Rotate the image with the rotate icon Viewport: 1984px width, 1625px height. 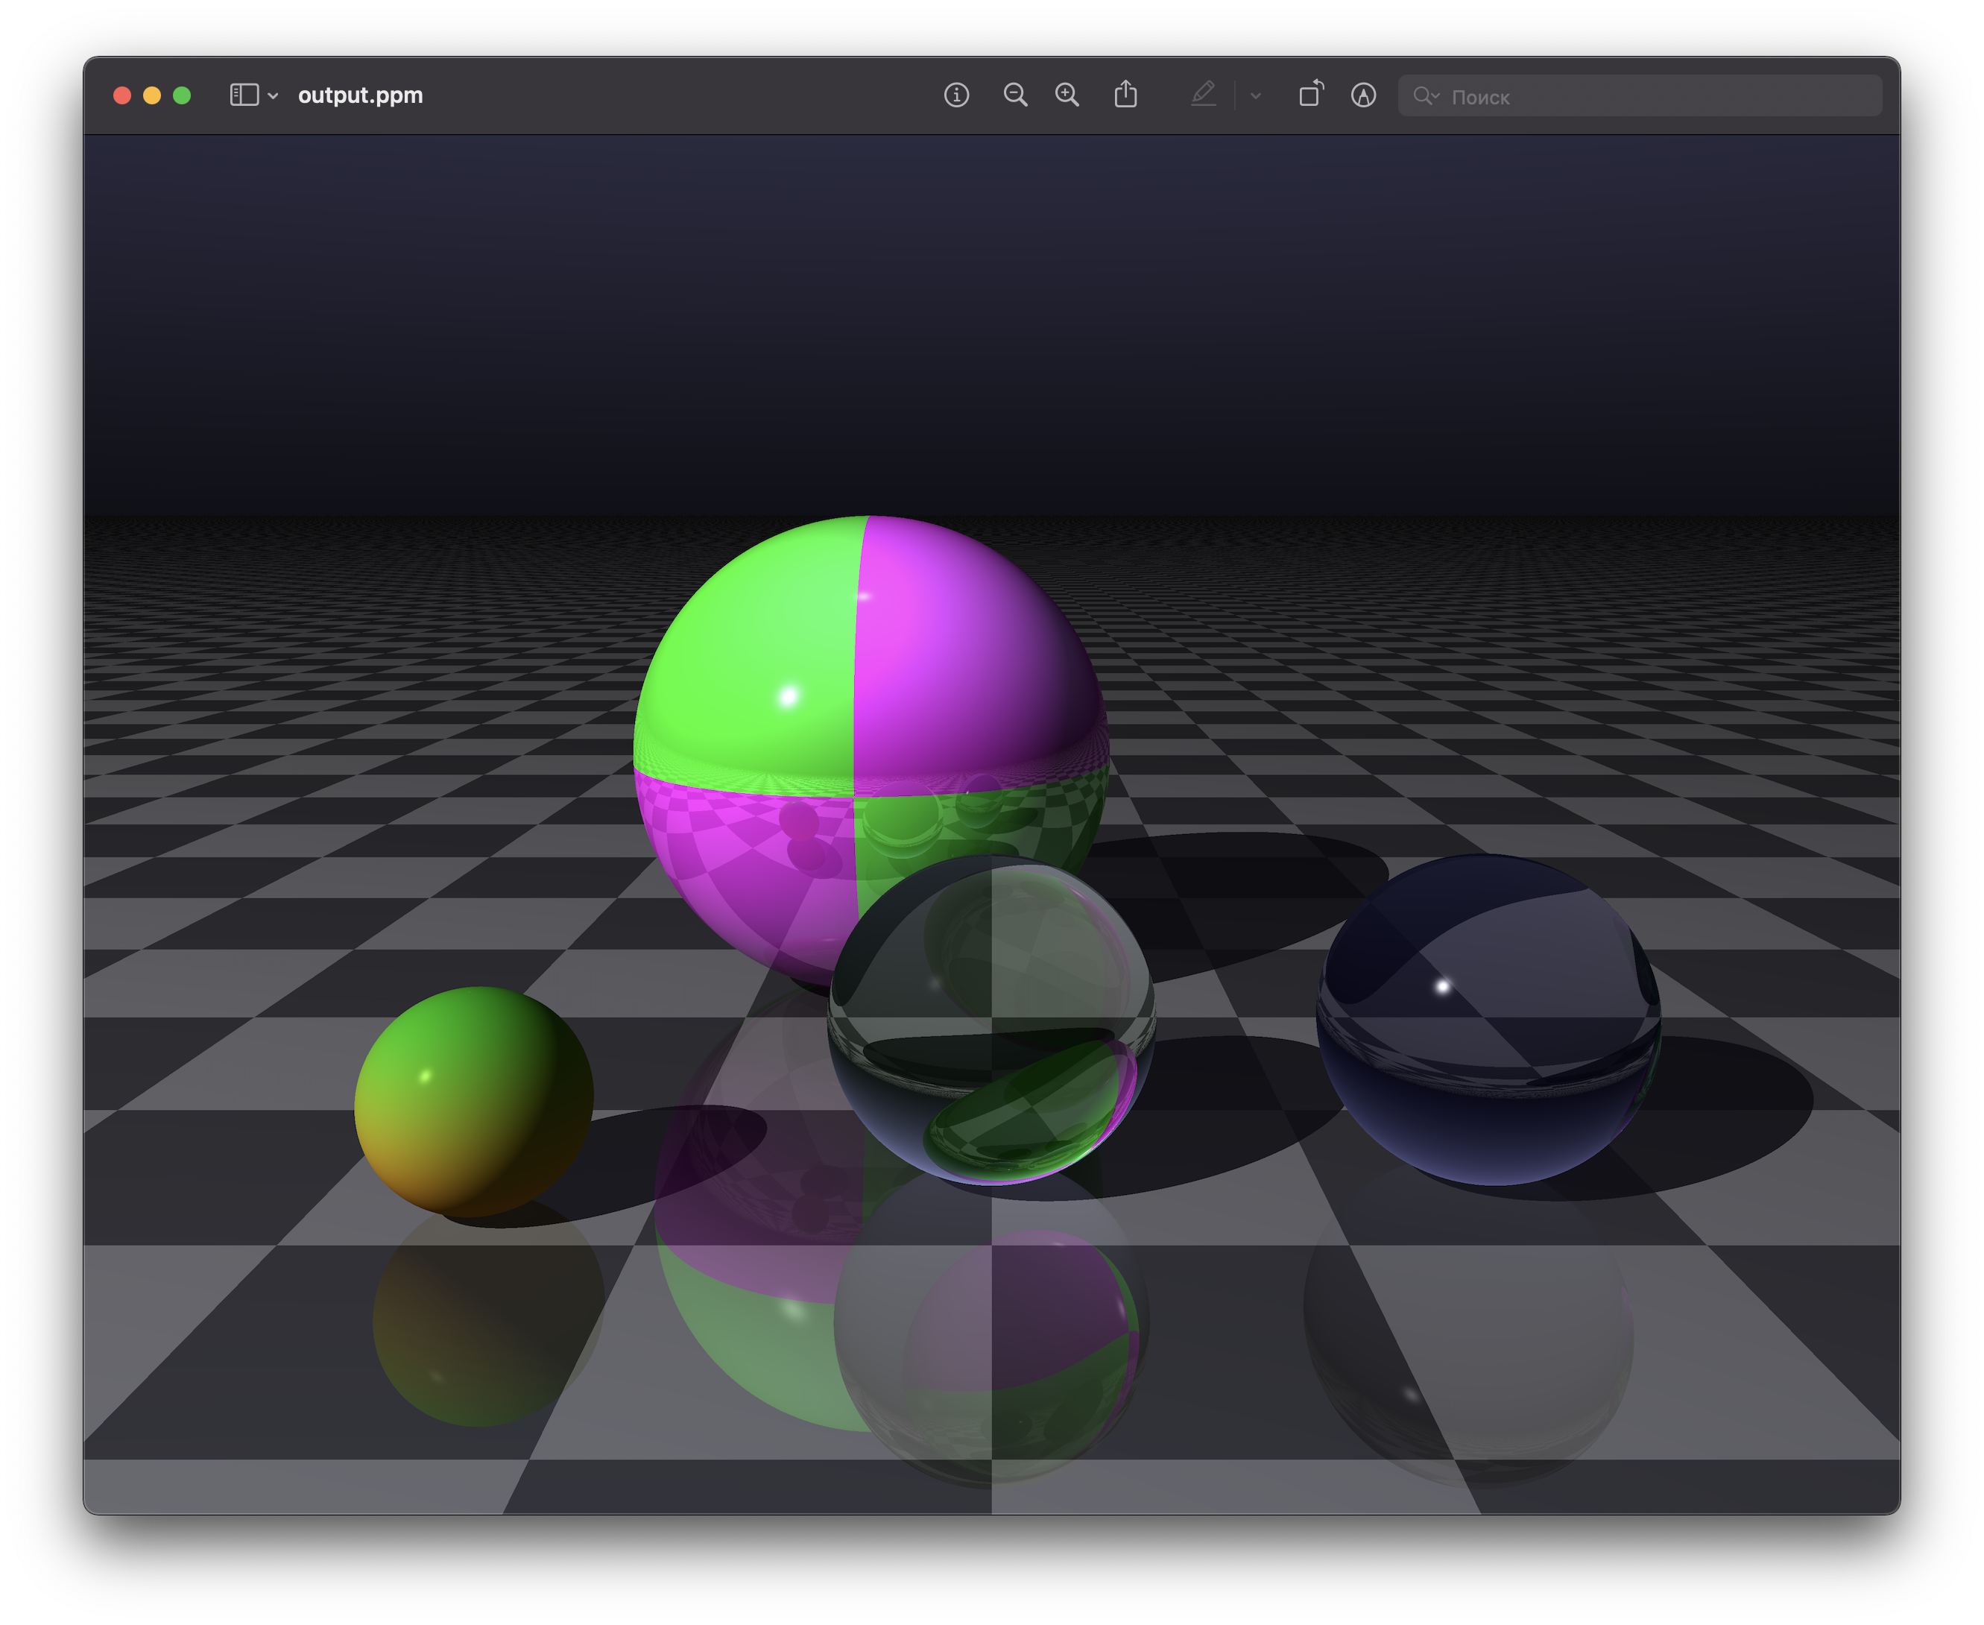point(1310,95)
